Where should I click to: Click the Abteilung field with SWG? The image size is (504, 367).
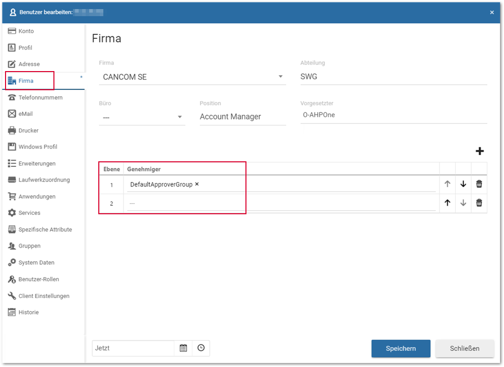pos(394,77)
